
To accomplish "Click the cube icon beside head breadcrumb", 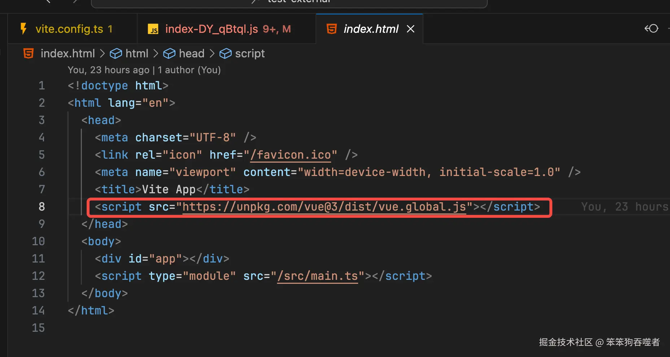I will (x=169, y=54).
